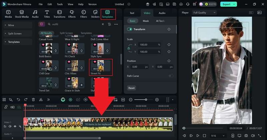Click the filter icon beside the search box
Screen dimensions: 267x140
[x=109, y=24]
